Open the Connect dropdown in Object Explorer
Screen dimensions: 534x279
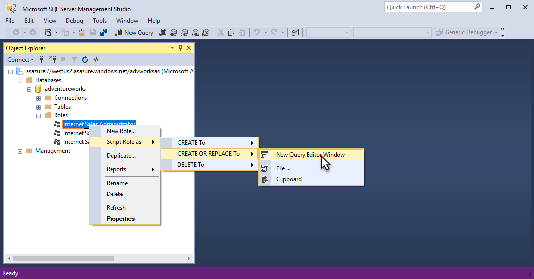[x=20, y=60]
